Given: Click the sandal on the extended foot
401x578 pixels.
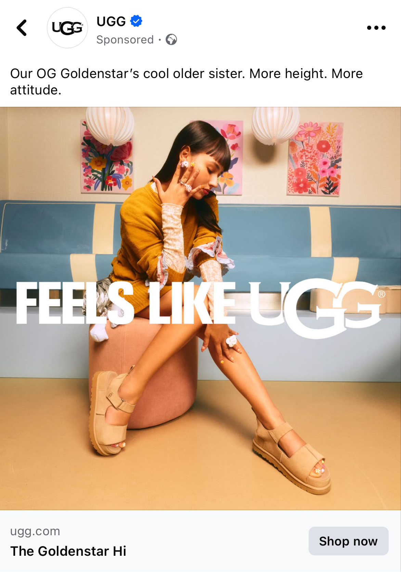Looking at the screenshot, I should point(292,459).
